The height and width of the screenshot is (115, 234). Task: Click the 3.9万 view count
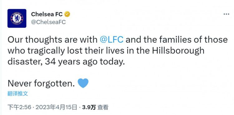(89, 107)
